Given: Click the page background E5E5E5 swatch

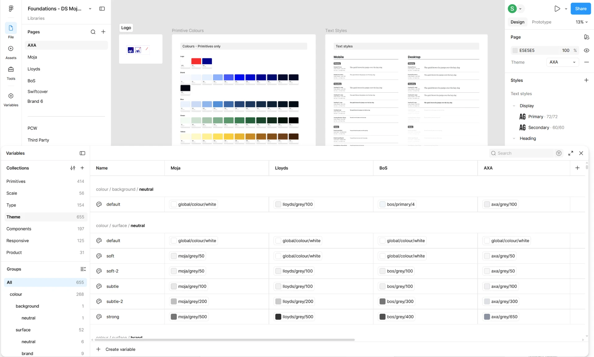Looking at the screenshot, I should [x=515, y=50].
